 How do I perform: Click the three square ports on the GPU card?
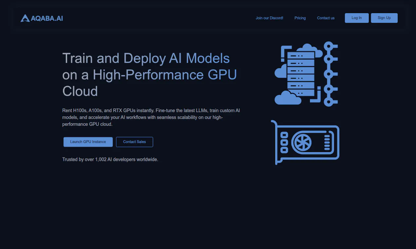coord(284,143)
